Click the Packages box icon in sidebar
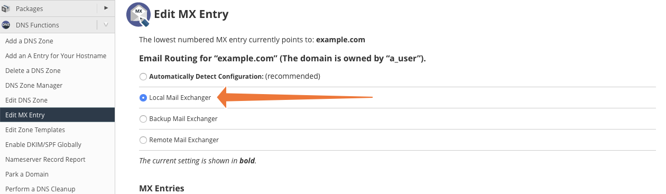 tap(6, 8)
